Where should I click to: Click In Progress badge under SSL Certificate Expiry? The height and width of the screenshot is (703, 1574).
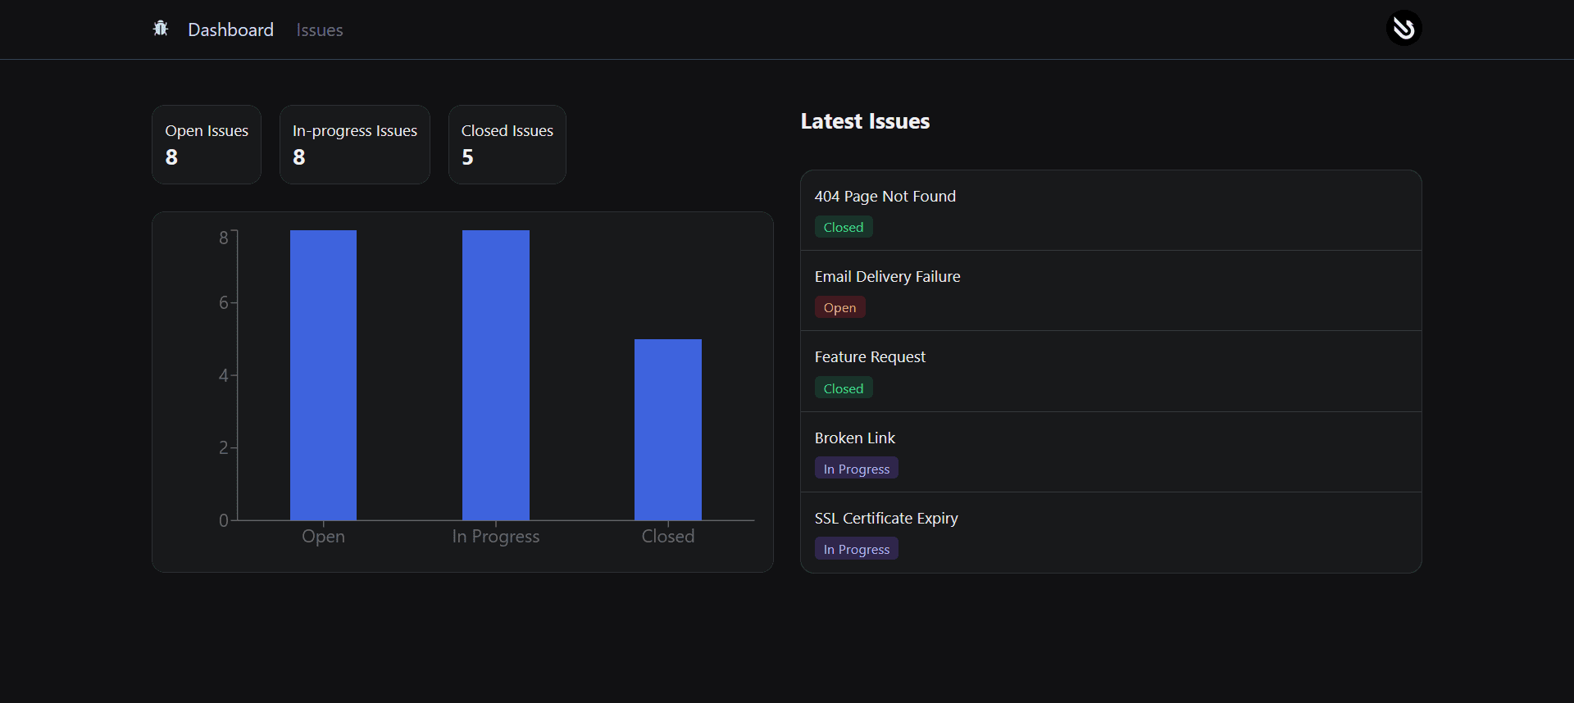[856, 549]
